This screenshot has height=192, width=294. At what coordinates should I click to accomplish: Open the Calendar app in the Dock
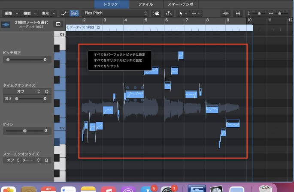tap(48, 189)
